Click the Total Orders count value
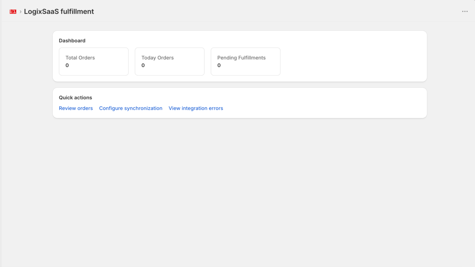Viewport: 475px width, 267px height. click(x=67, y=65)
